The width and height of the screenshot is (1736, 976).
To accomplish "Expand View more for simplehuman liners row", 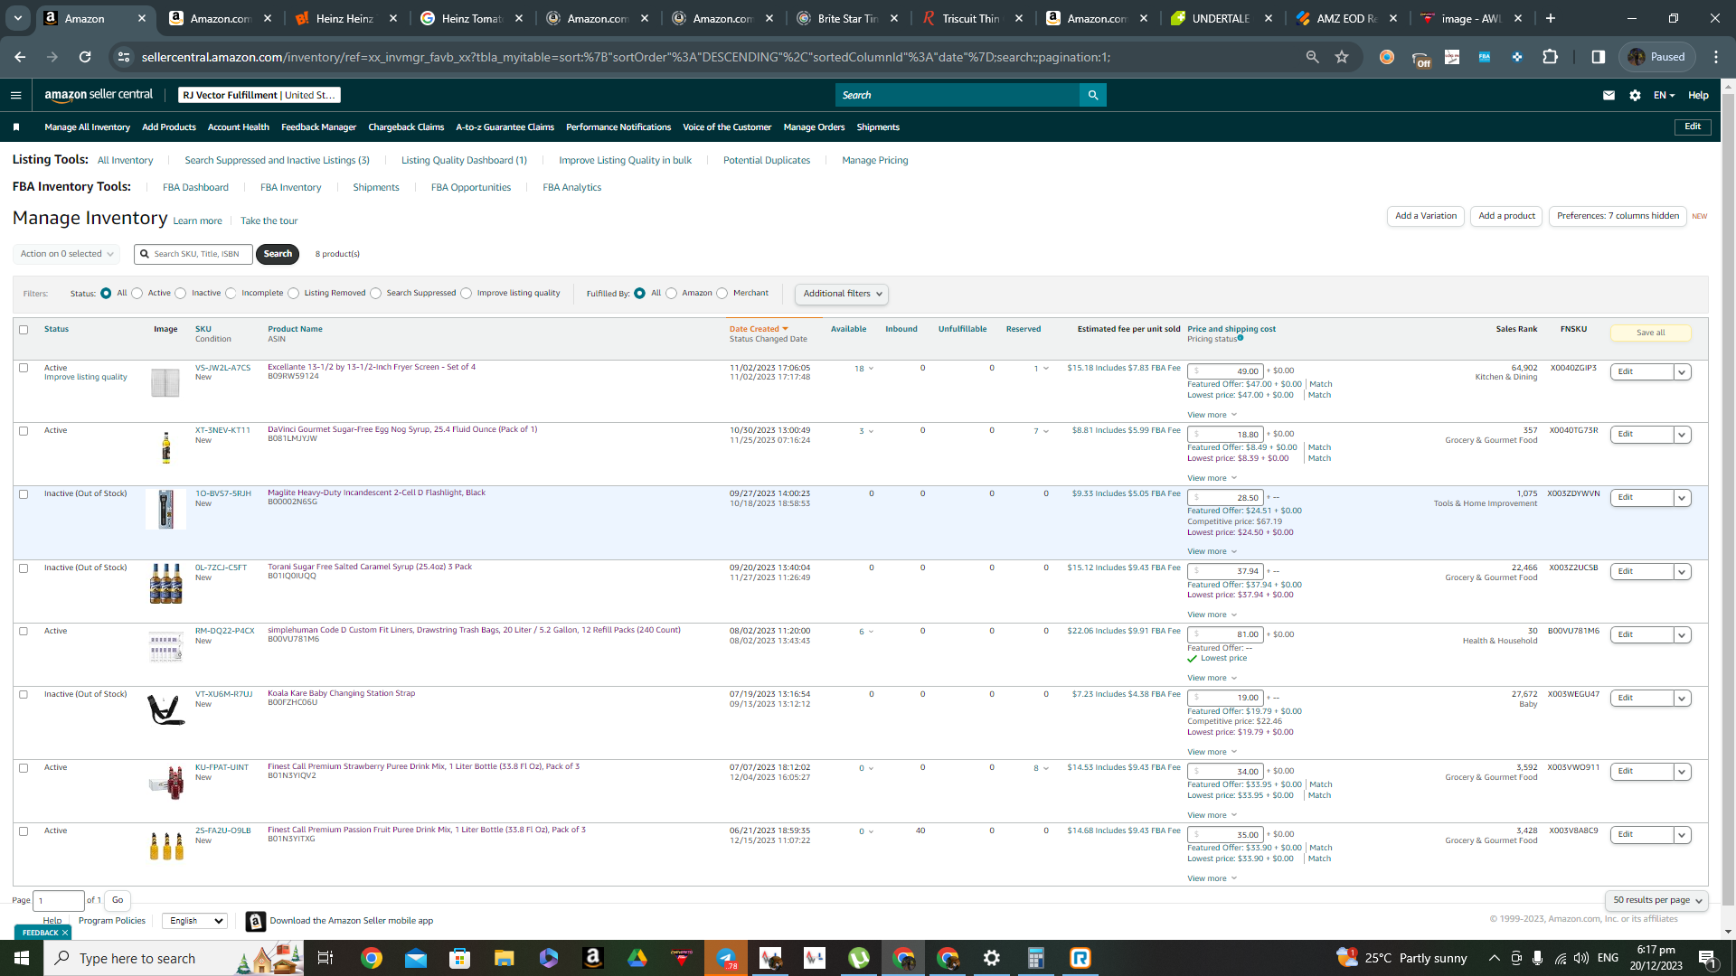I will 1212,678.
